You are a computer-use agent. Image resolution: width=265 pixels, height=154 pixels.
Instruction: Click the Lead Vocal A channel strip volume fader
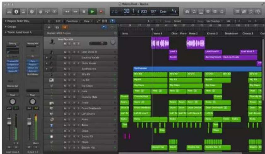coord(9,121)
